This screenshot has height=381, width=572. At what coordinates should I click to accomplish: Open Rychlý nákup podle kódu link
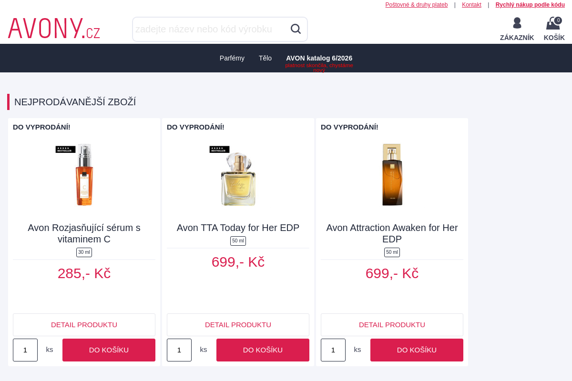pyautogui.click(x=530, y=5)
